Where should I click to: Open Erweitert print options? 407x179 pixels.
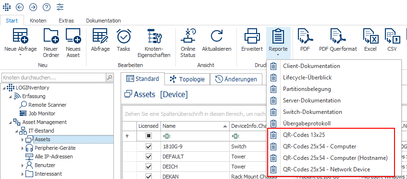252,40
